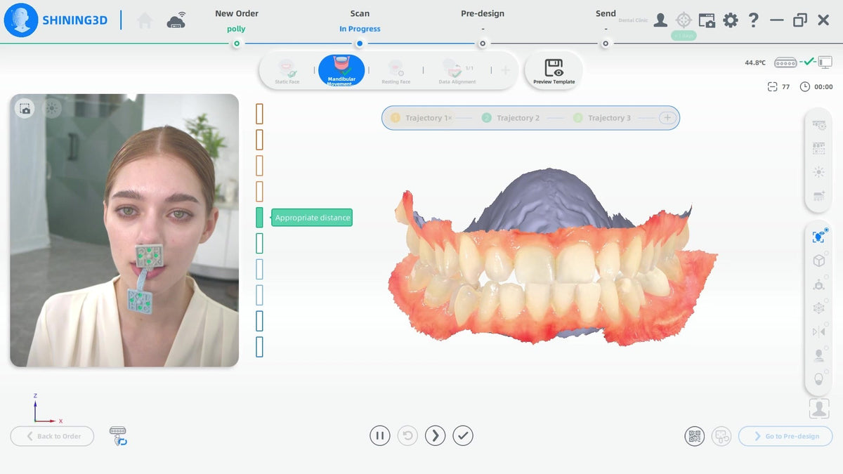Toggle the active face-scan view mode
Viewport: 843px width, 474px height.
(818, 237)
